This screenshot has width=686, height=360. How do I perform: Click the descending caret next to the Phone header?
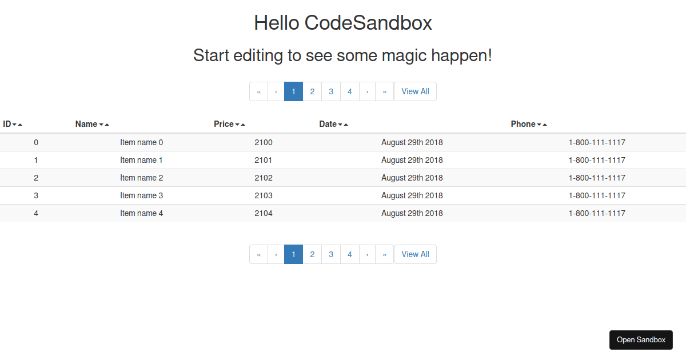tap(539, 124)
